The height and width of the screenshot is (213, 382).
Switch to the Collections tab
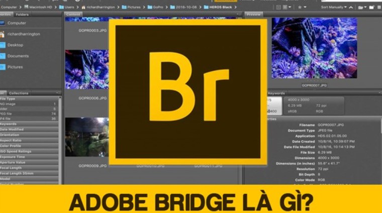point(19,93)
